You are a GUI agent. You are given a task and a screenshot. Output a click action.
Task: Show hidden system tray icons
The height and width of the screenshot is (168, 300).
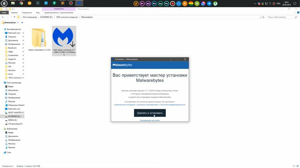click(x=255, y=3)
